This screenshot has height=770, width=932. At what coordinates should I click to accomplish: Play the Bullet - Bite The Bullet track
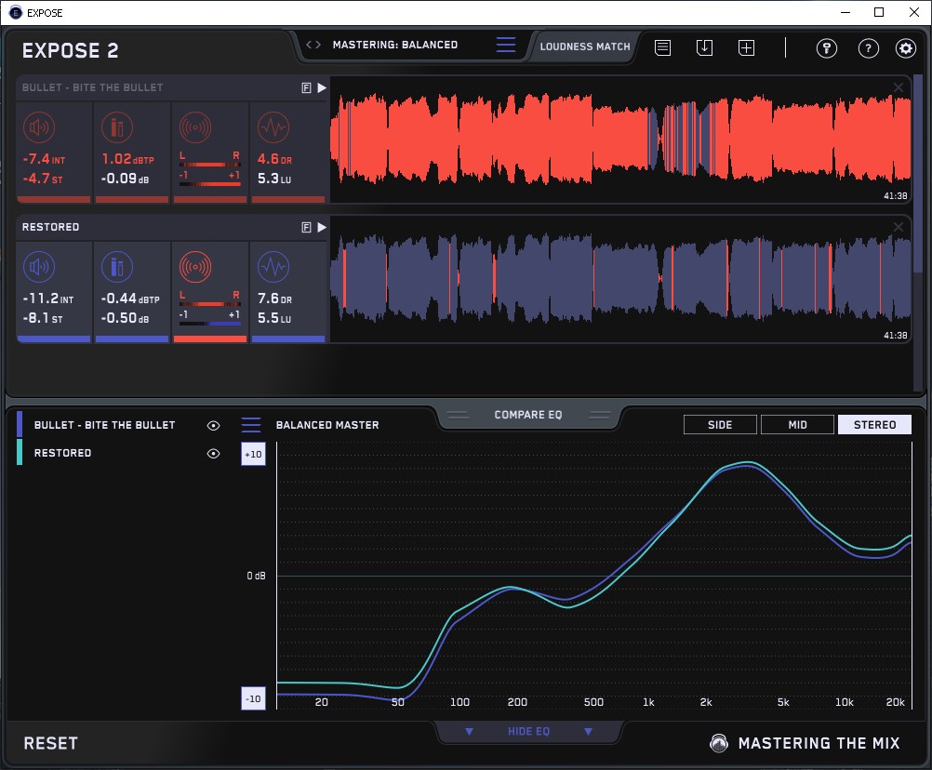[x=322, y=87]
